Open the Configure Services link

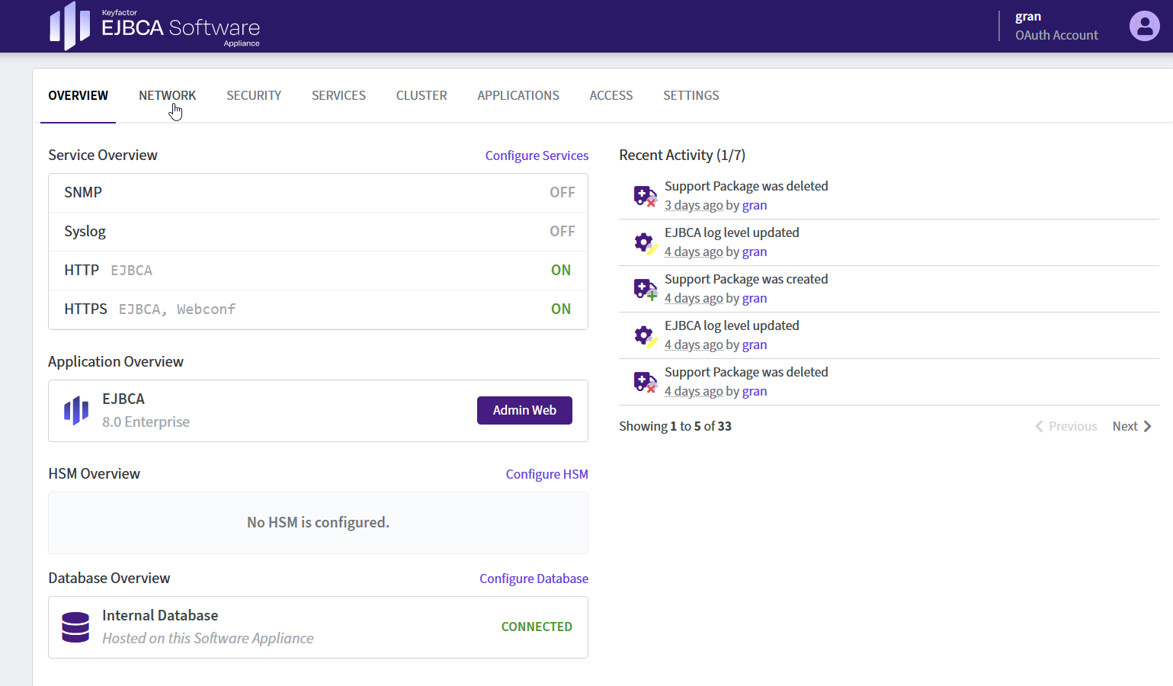(537, 155)
